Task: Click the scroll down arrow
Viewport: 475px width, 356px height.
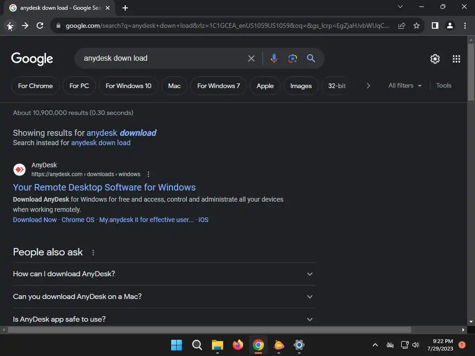Action: [x=471, y=322]
